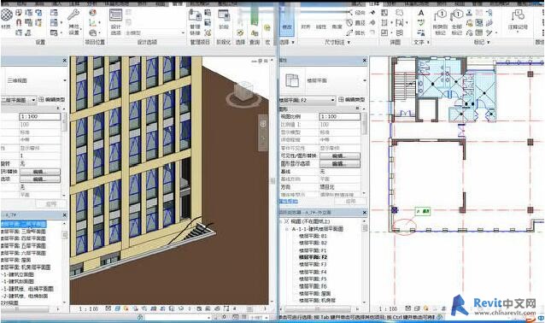545x323 pixels.
Task: Select the Text tool with letter A
Action: click(x=421, y=13)
